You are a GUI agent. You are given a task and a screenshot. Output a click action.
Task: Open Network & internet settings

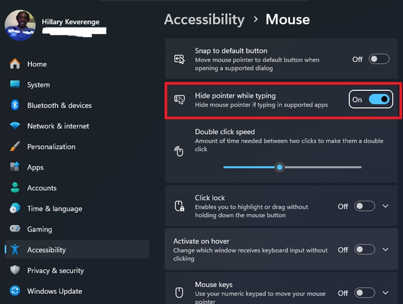pos(77,126)
